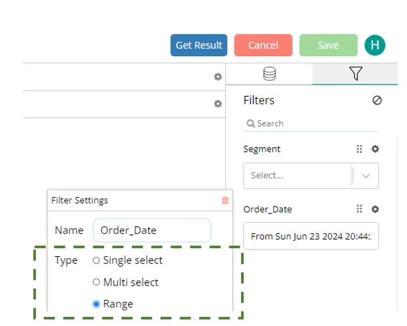Click the filter Name field Order_Date
Image resolution: width=407 pixels, height=326 pixels.
click(x=152, y=230)
